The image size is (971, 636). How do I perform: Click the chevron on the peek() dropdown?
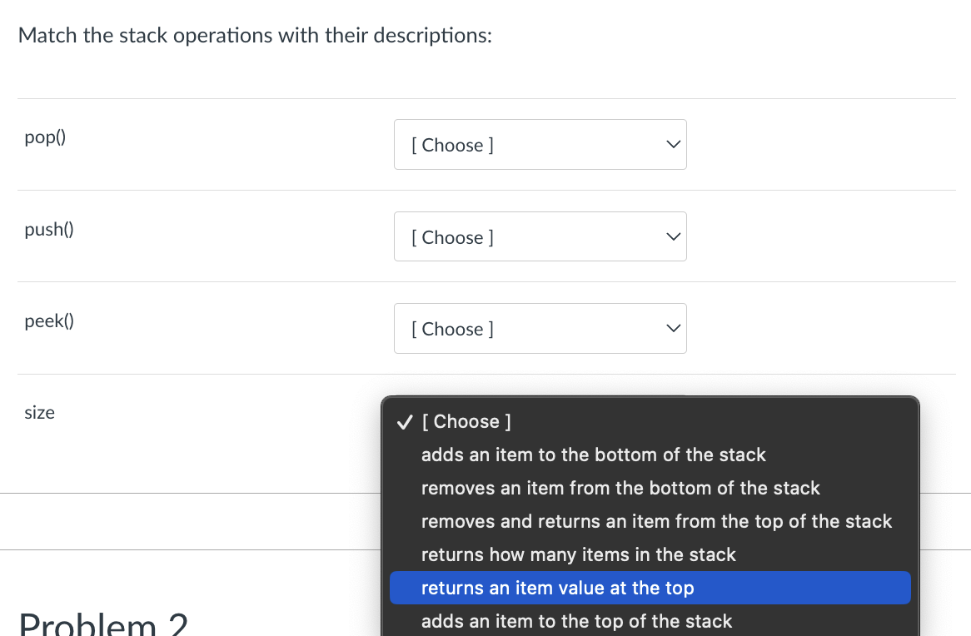coord(673,328)
